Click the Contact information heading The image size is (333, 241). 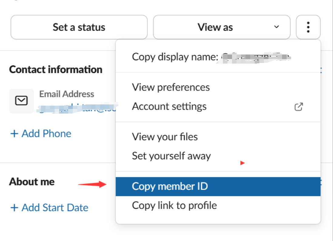55,70
